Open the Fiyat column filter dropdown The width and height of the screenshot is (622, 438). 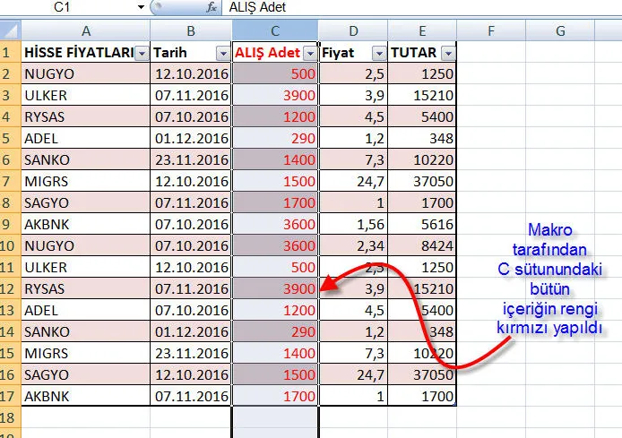[x=378, y=53]
